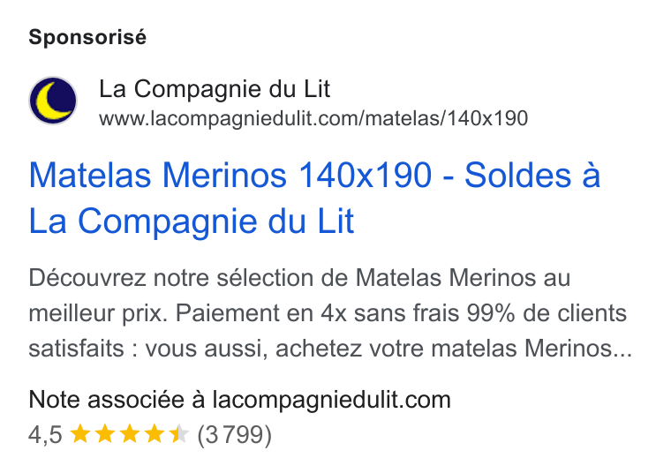The image size is (671, 473).
Task: Click the crescent moon site logo
Action: click(x=53, y=101)
